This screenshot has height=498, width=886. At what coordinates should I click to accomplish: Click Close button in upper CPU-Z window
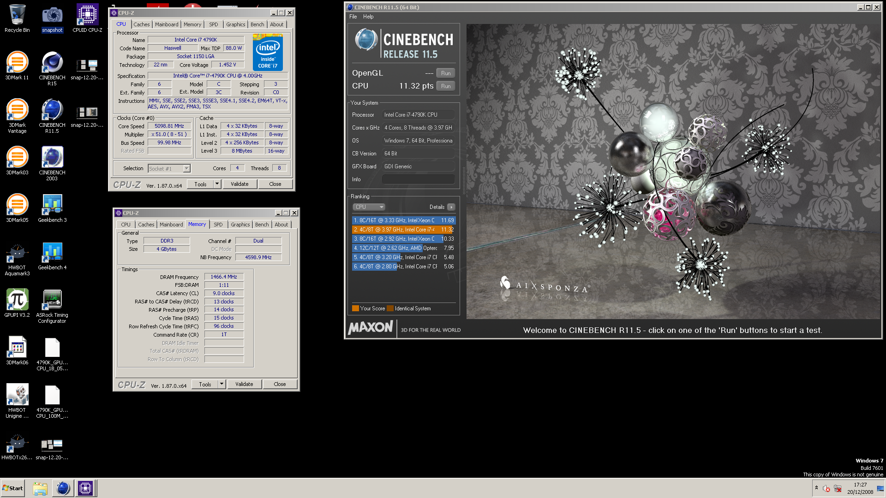[275, 184]
